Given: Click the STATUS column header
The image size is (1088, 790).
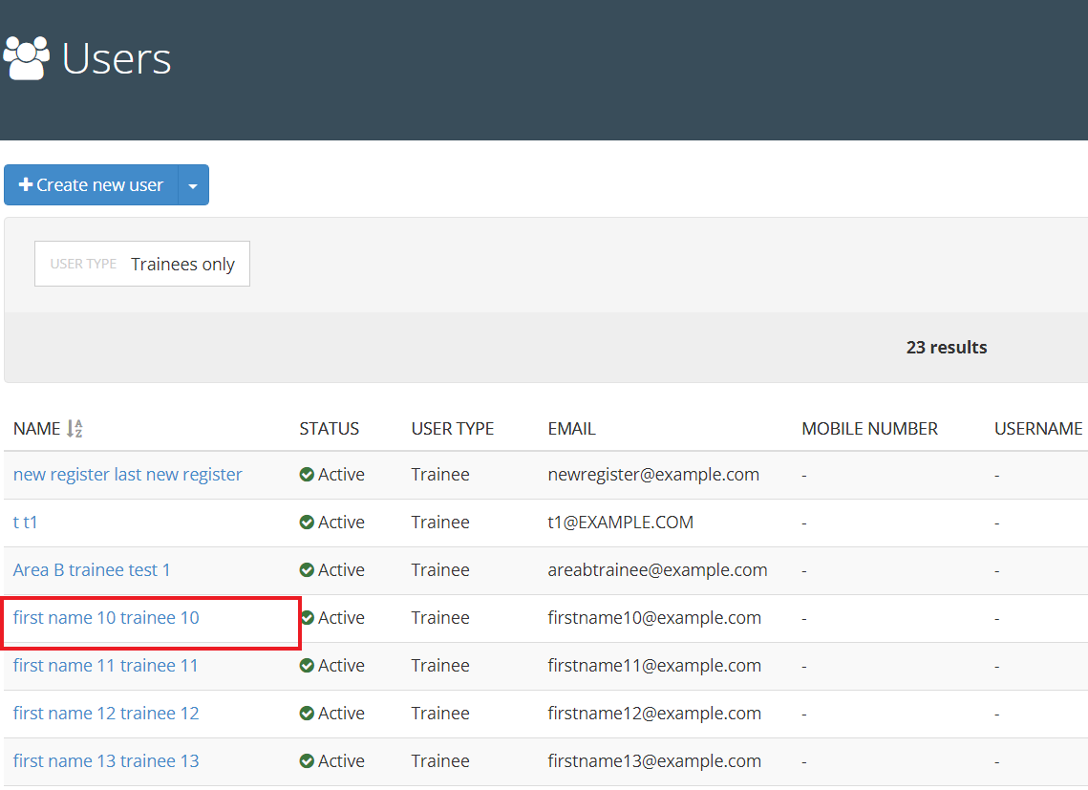Looking at the screenshot, I should click(329, 428).
